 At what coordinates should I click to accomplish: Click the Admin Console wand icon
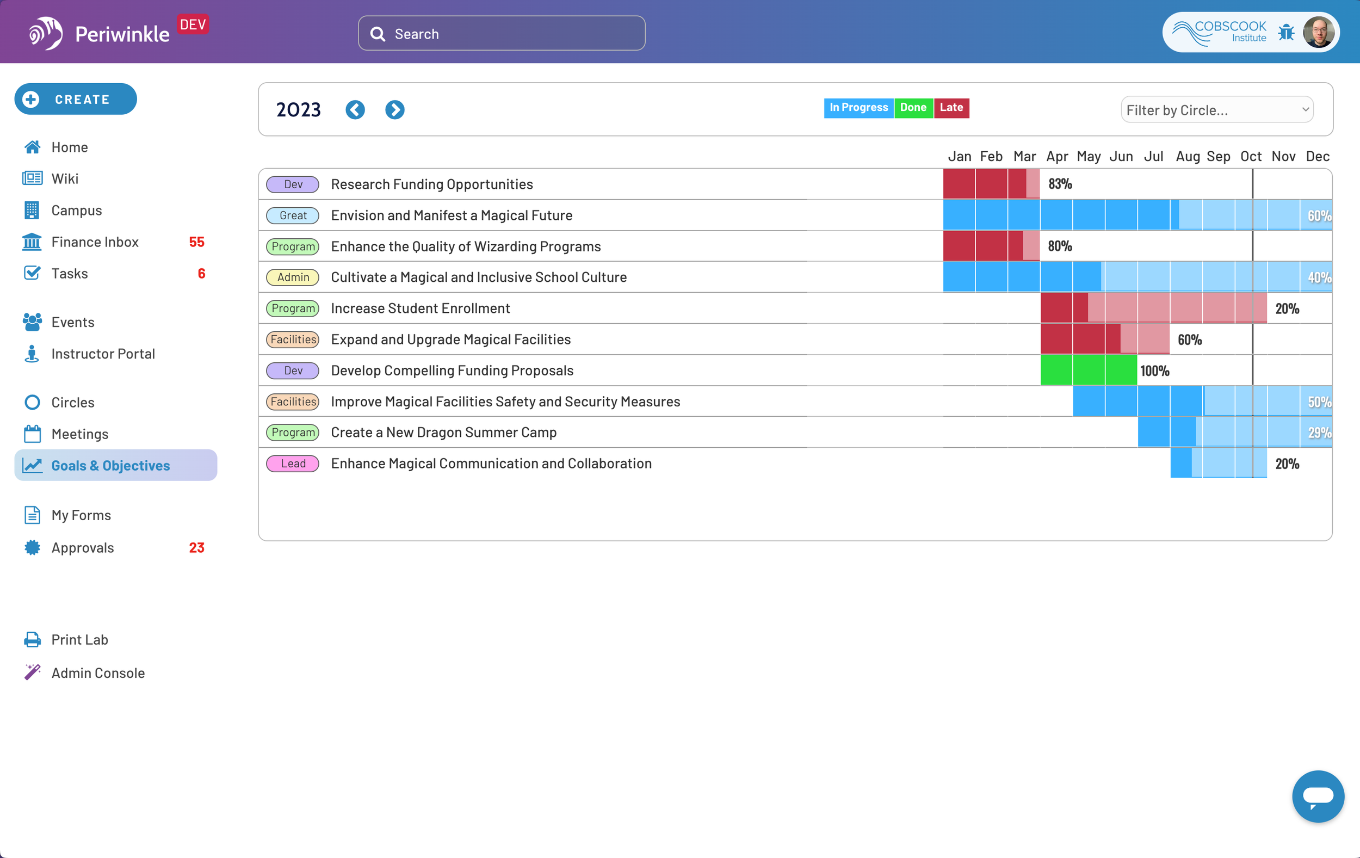coord(32,672)
